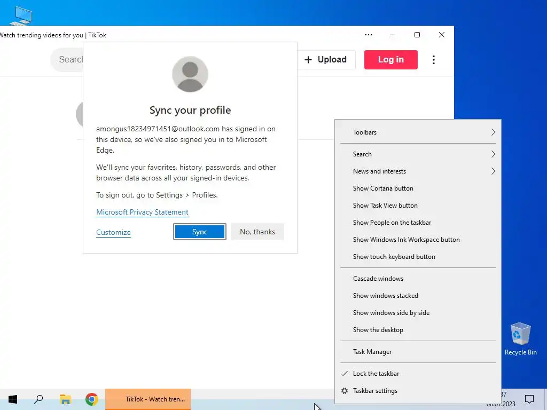Open TikTok vertical three-dot menu
This screenshot has width=547, height=410.
(x=434, y=60)
